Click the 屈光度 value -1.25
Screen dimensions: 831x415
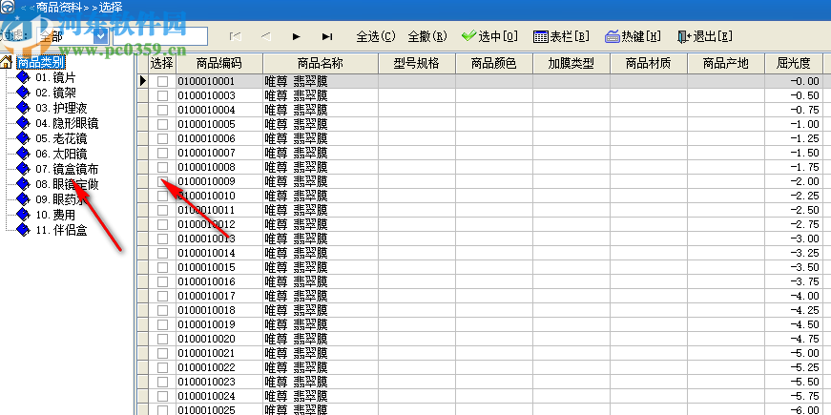[804, 138]
